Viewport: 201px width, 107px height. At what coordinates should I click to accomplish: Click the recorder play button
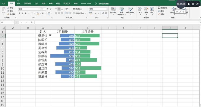(189, 4)
